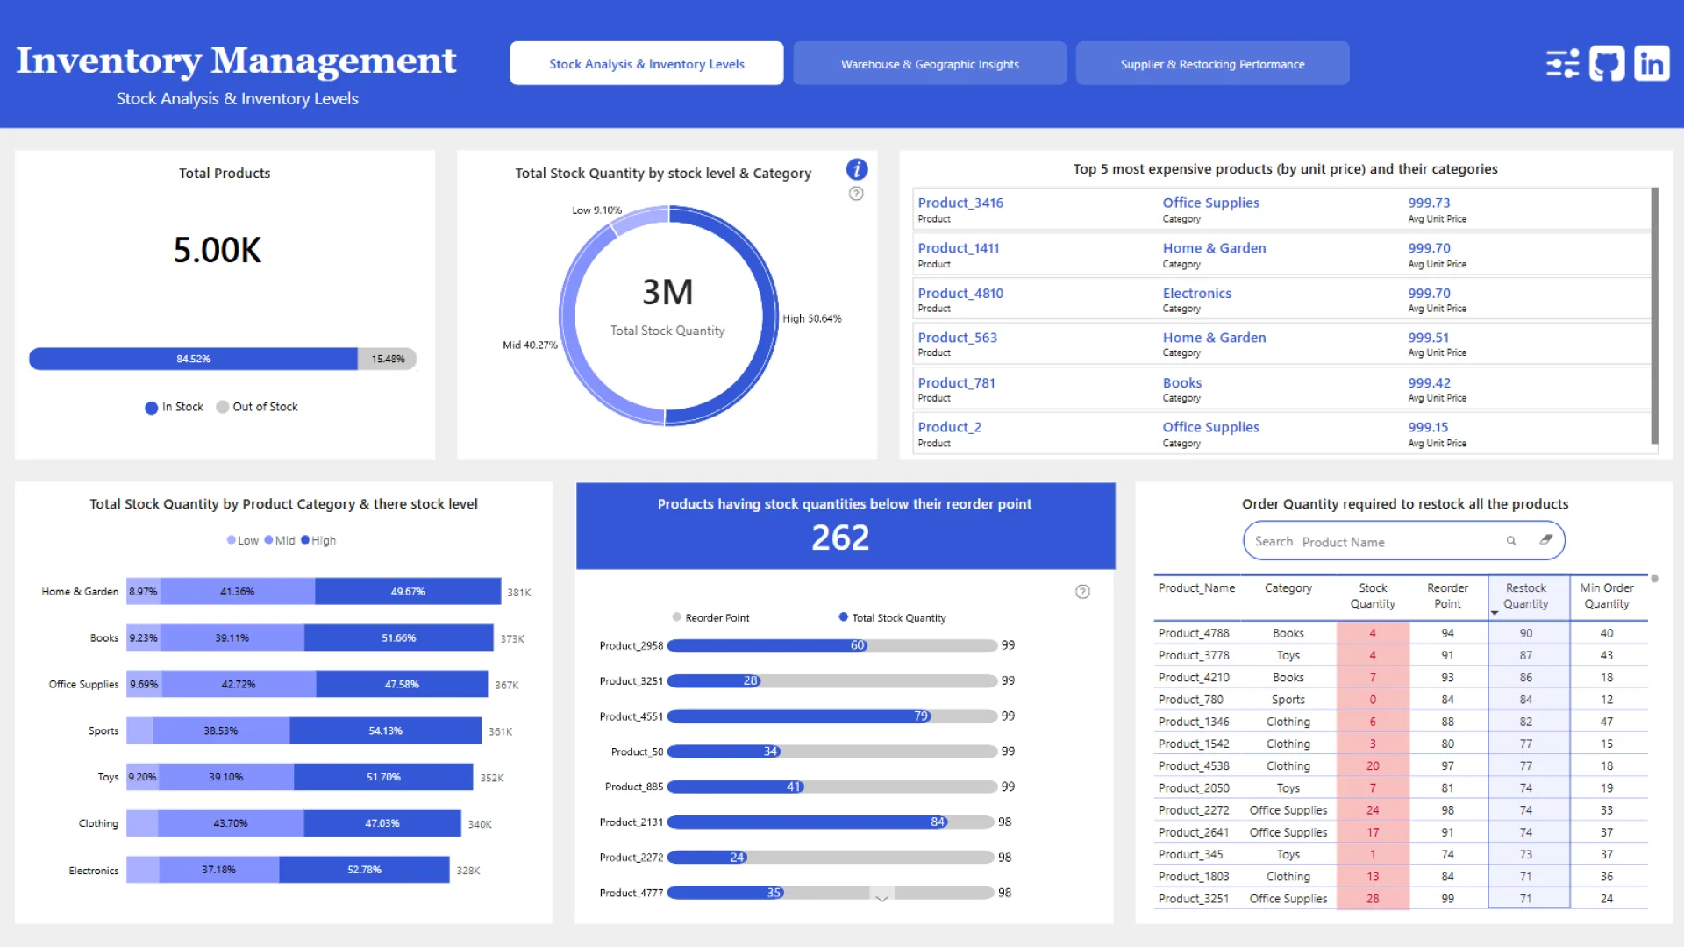Toggle the In Stock legend item
The height and width of the screenshot is (947, 1684).
(x=175, y=407)
